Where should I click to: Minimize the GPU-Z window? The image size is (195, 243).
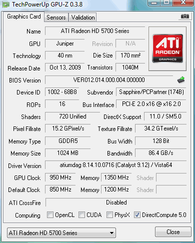[x=154, y=2]
